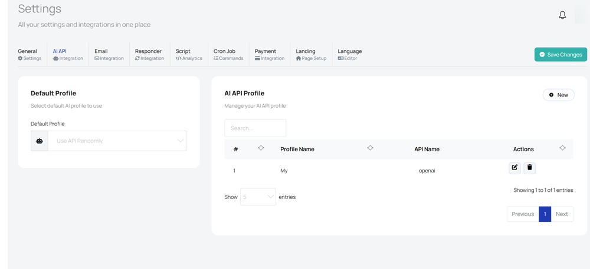590x269 pixels.
Task: Switch to the Email Integration tab
Action: [109, 55]
